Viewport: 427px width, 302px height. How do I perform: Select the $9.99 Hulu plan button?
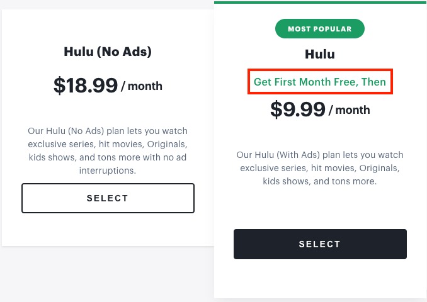tap(320, 244)
